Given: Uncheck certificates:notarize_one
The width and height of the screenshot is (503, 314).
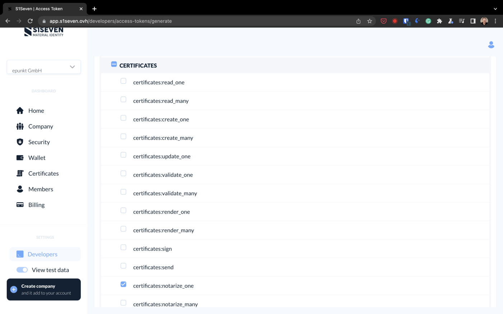Looking at the screenshot, I should [123, 284].
